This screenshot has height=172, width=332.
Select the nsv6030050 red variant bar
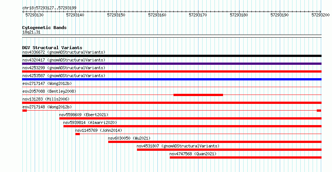tap(215, 142)
